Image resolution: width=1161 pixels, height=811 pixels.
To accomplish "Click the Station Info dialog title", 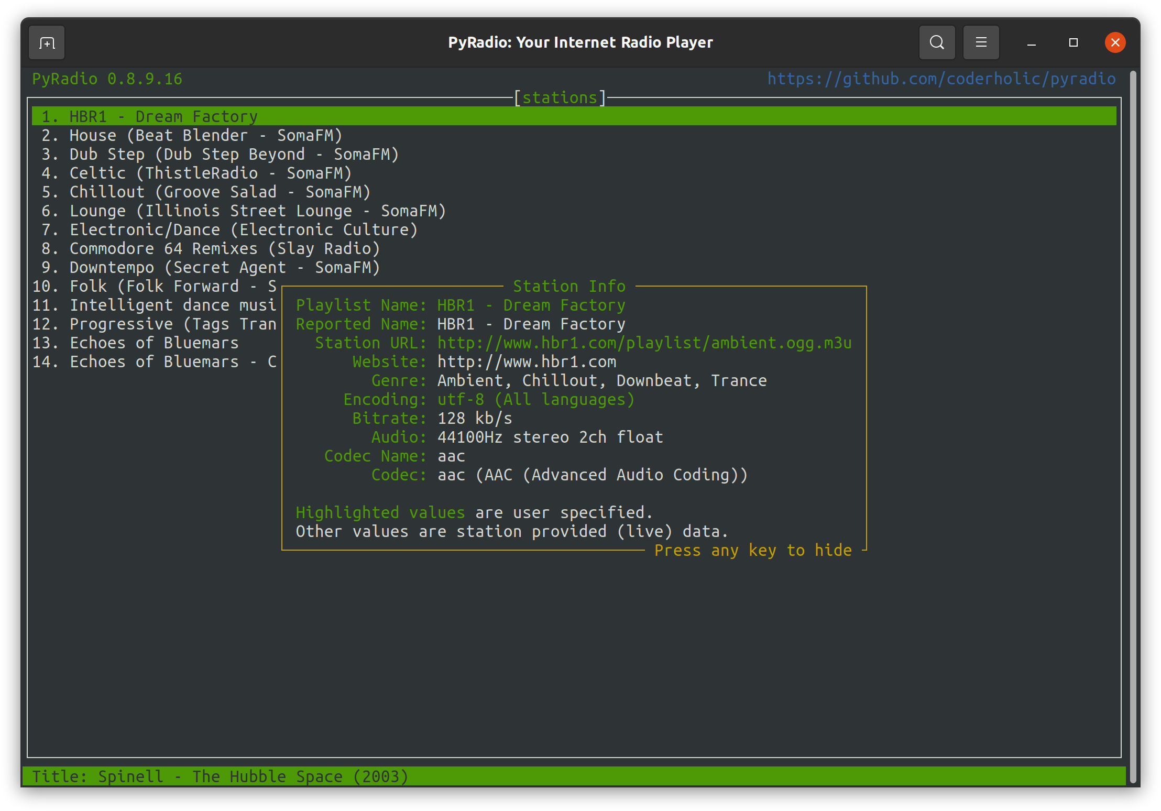I will 569,286.
